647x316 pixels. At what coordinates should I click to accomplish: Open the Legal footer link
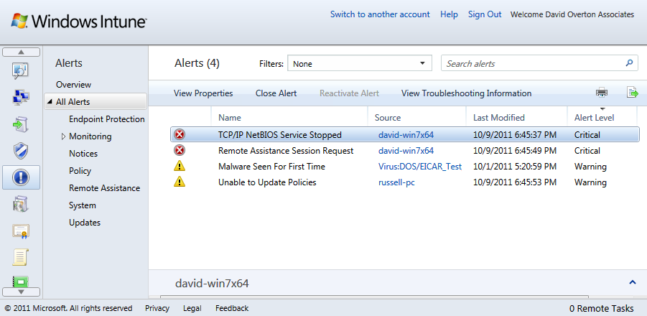[x=192, y=308]
